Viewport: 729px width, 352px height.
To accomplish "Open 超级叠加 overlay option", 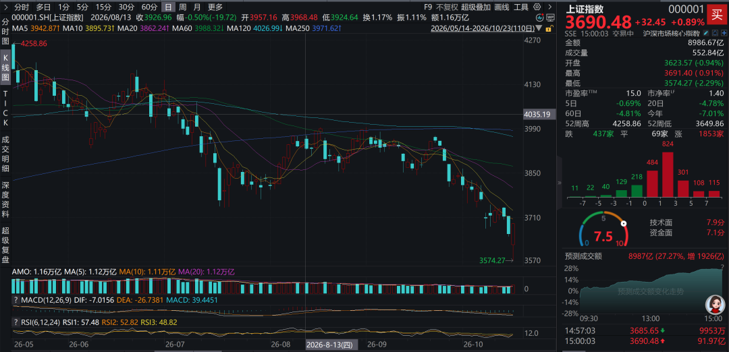I will [476, 7].
